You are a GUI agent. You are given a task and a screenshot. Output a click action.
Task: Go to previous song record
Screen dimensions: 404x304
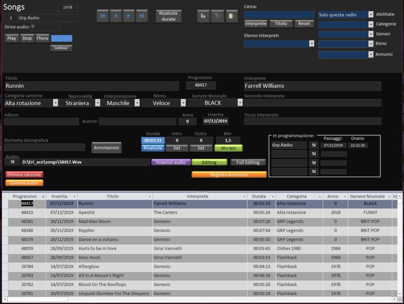[116, 16]
